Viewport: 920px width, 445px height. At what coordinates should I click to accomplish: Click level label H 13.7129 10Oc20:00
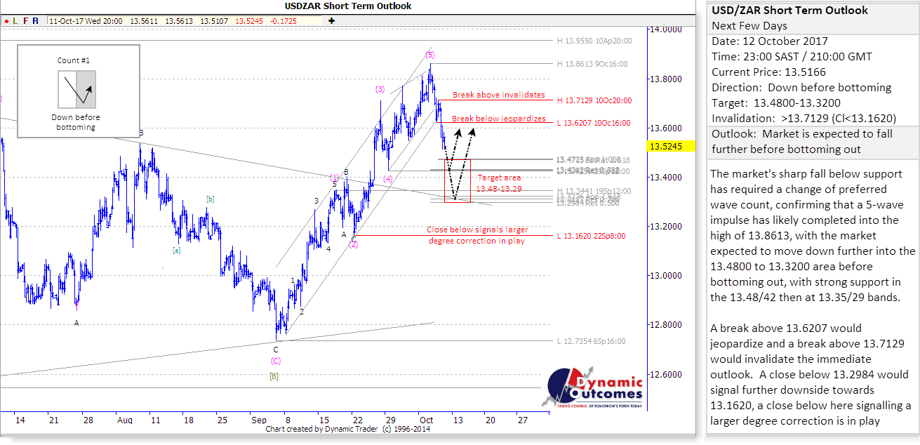tap(594, 100)
